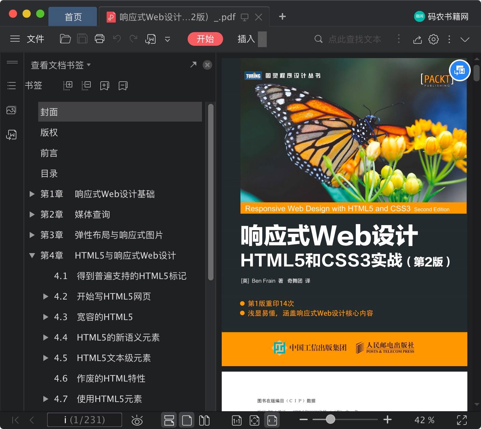Open the settings gear icon

[x=434, y=39]
